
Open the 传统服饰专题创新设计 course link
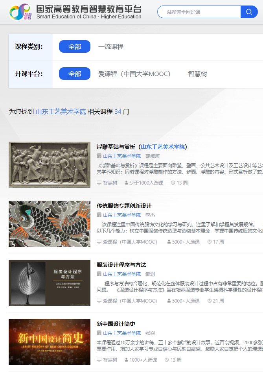[x=124, y=206]
